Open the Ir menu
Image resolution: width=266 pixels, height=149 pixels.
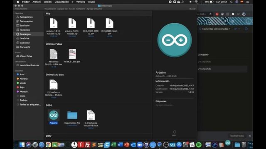point(72,2)
